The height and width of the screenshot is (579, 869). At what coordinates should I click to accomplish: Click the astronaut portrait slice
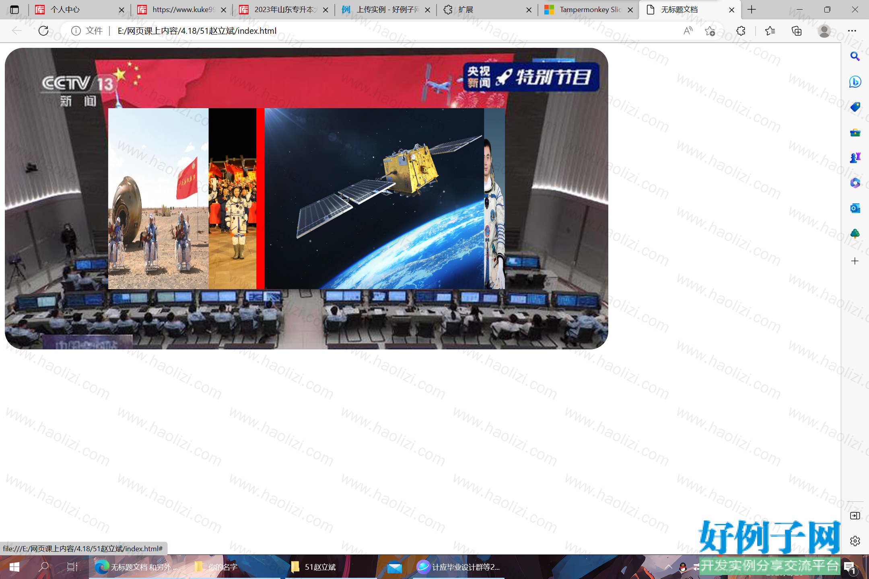494,199
